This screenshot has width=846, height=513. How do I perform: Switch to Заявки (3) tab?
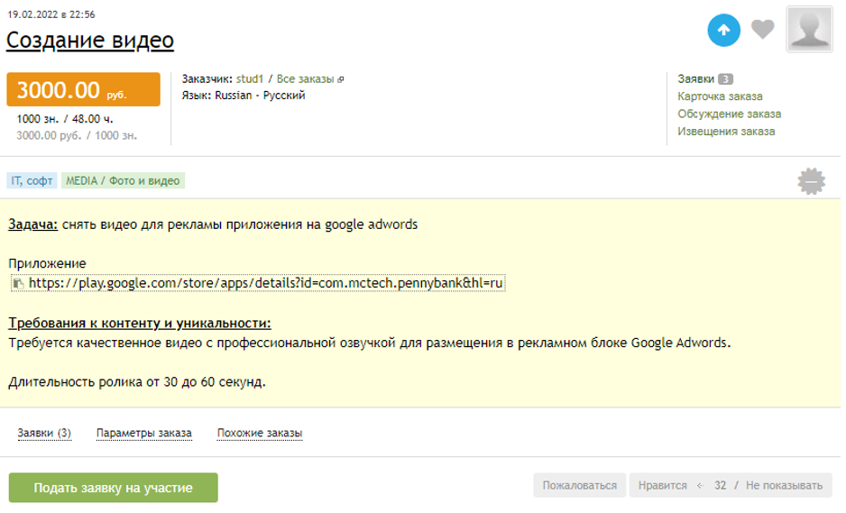tap(44, 433)
